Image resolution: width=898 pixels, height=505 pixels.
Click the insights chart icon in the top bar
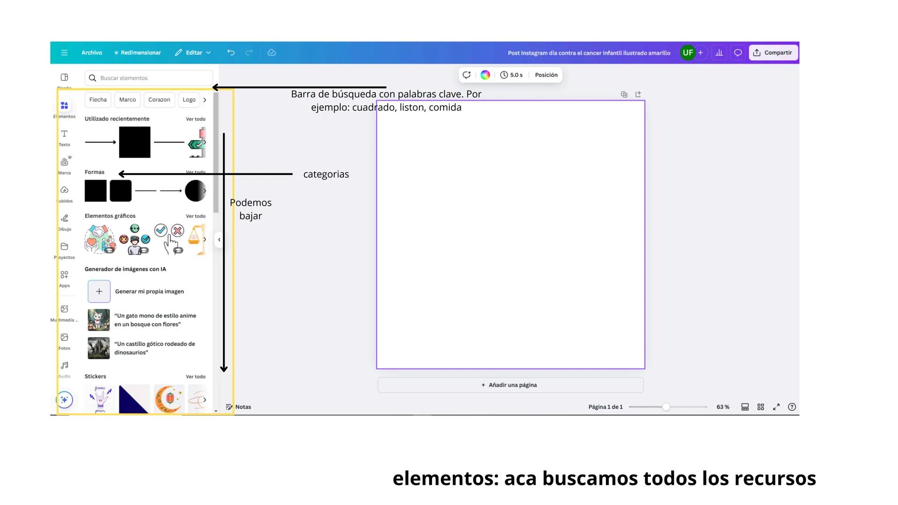coord(719,52)
